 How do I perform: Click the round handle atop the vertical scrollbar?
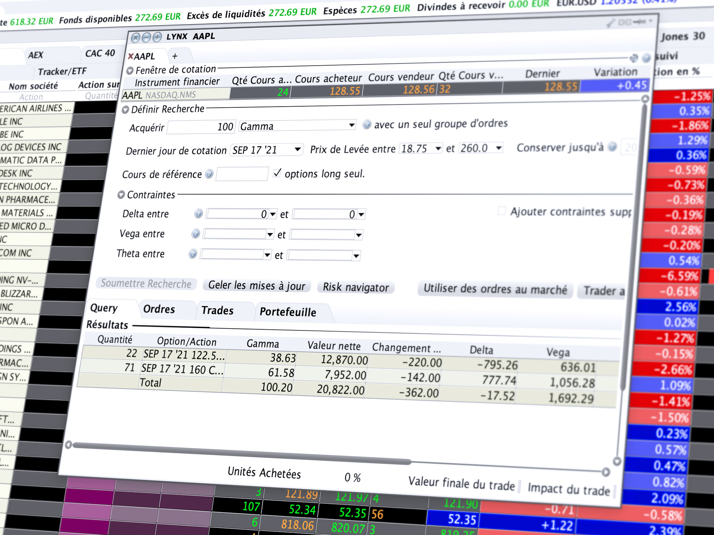click(x=645, y=99)
